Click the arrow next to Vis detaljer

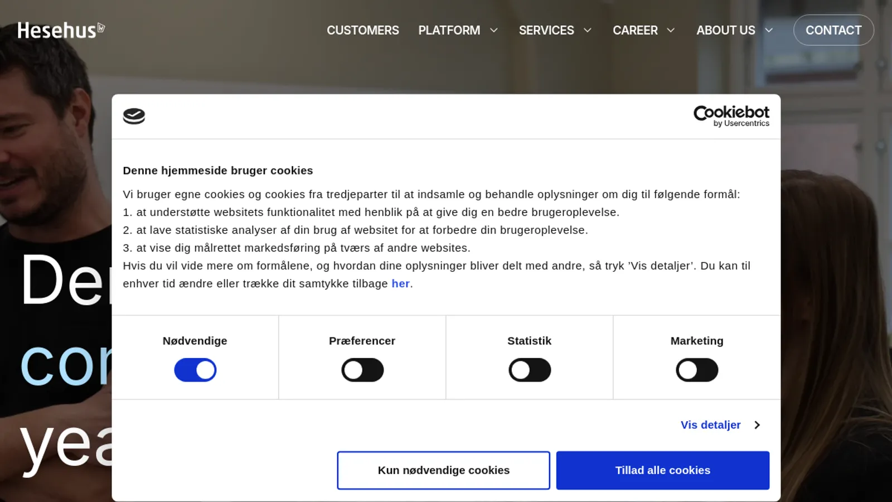click(x=757, y=425)
